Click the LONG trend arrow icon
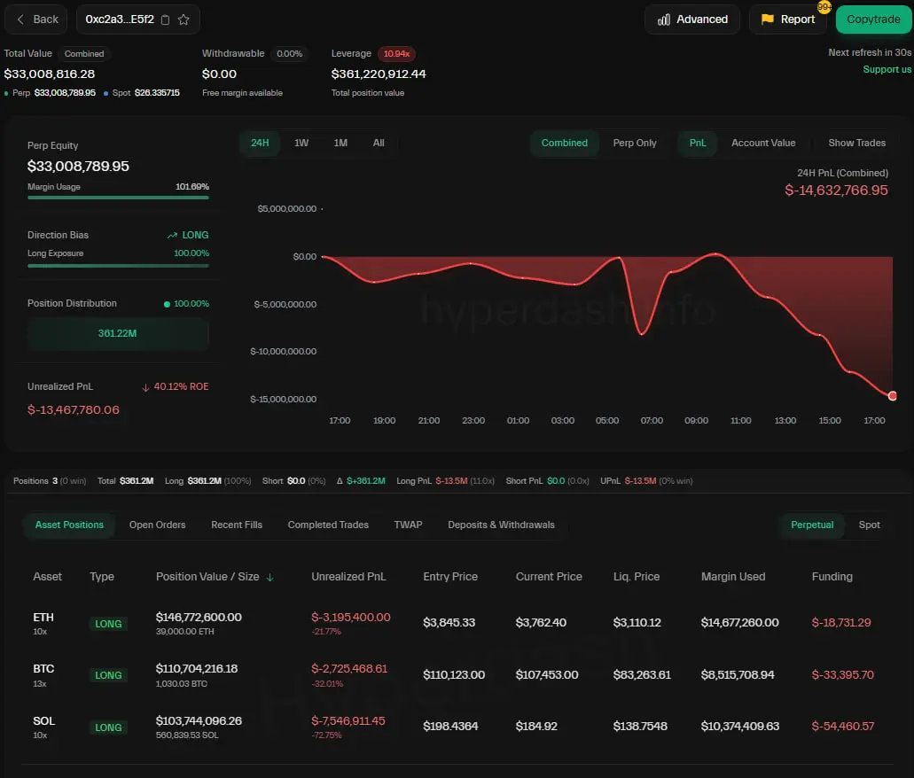Viewport: 914px width, 778px height. tap(172, 236)
